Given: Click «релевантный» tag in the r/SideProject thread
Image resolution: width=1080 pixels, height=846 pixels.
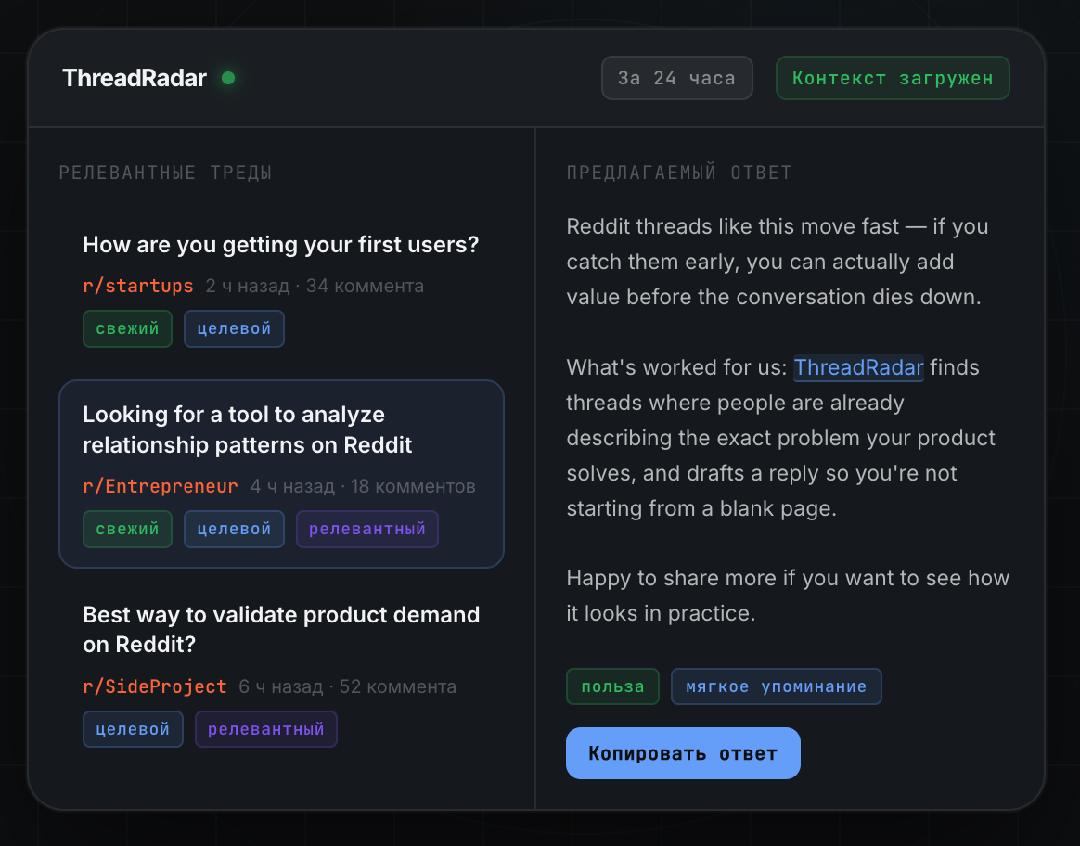Looking at the screenshot, I should coord(266,729).
